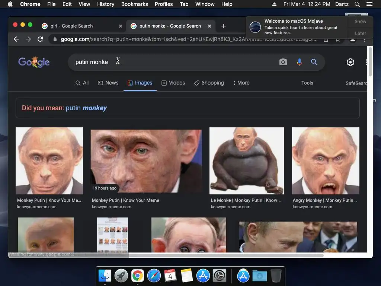Launch Safari from the Dock
The image size is (381, 286).
click(x=154, y=276)
